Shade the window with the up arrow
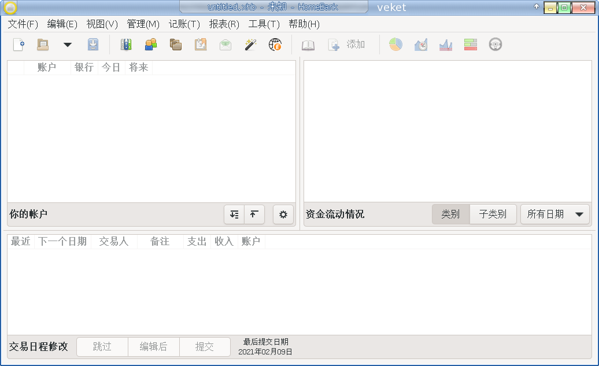 537,6
